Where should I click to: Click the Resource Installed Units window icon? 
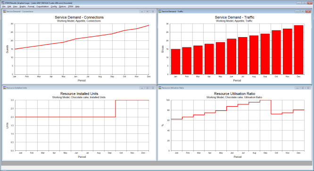(x=4, y=88)
